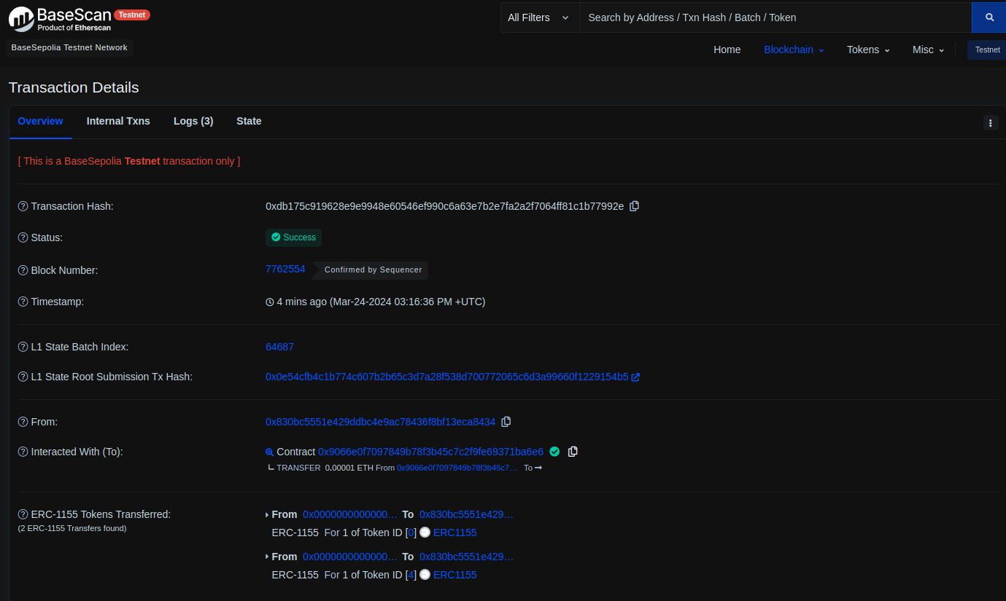Expand the Misc menu
The image size is (1006, 601).
click(928, 50)
